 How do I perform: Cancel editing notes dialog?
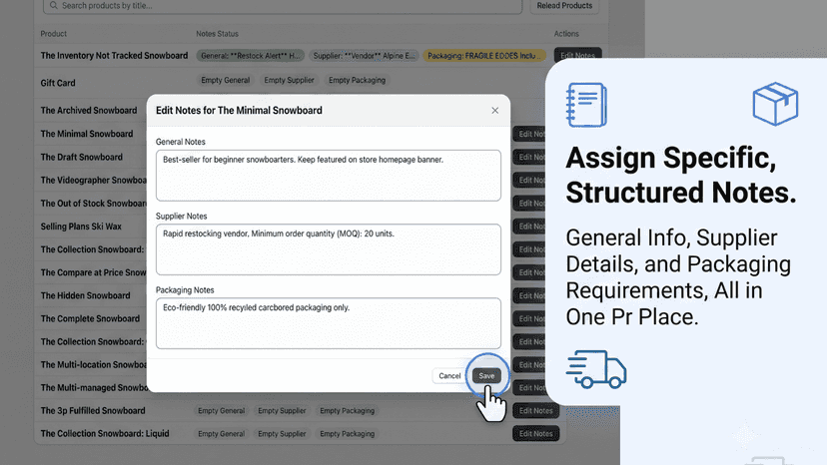449,376
